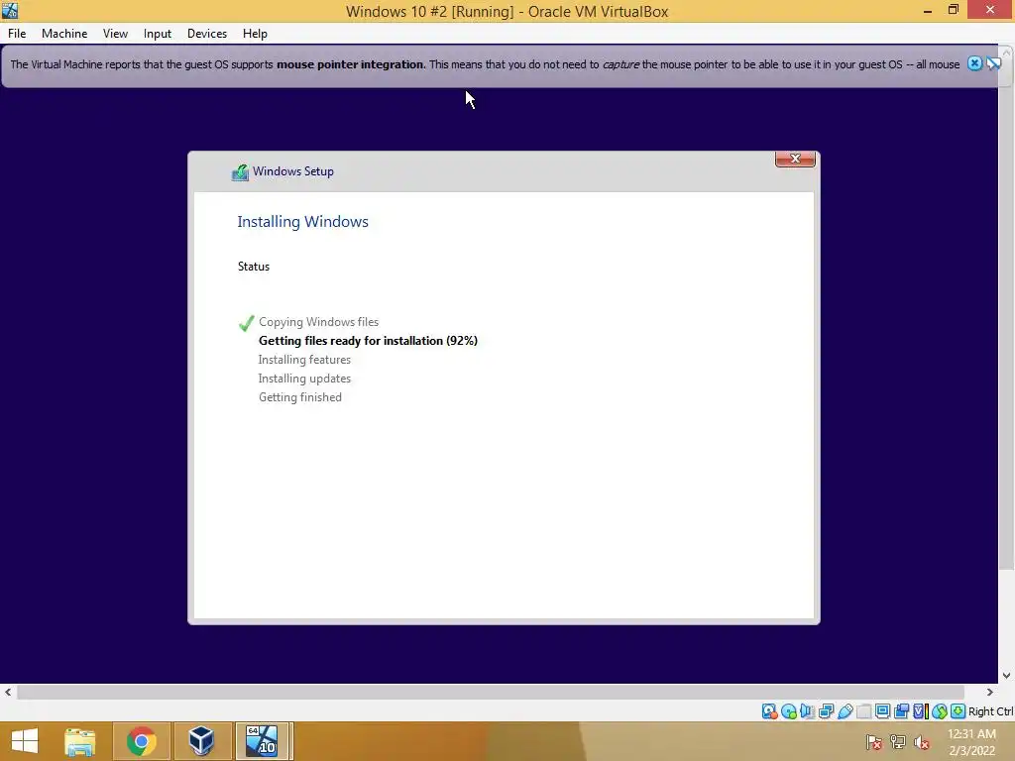
Task: Click the muted volume tray icon
Action: (x=922, y=742)
